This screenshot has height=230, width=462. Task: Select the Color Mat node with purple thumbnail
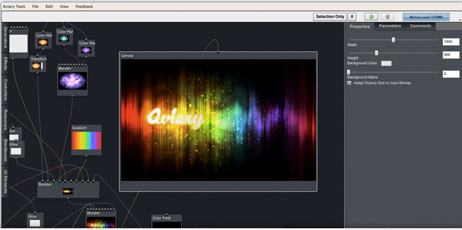coord(86,48)
